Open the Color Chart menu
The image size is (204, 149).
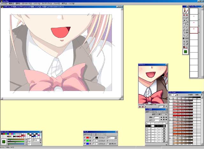27,3
